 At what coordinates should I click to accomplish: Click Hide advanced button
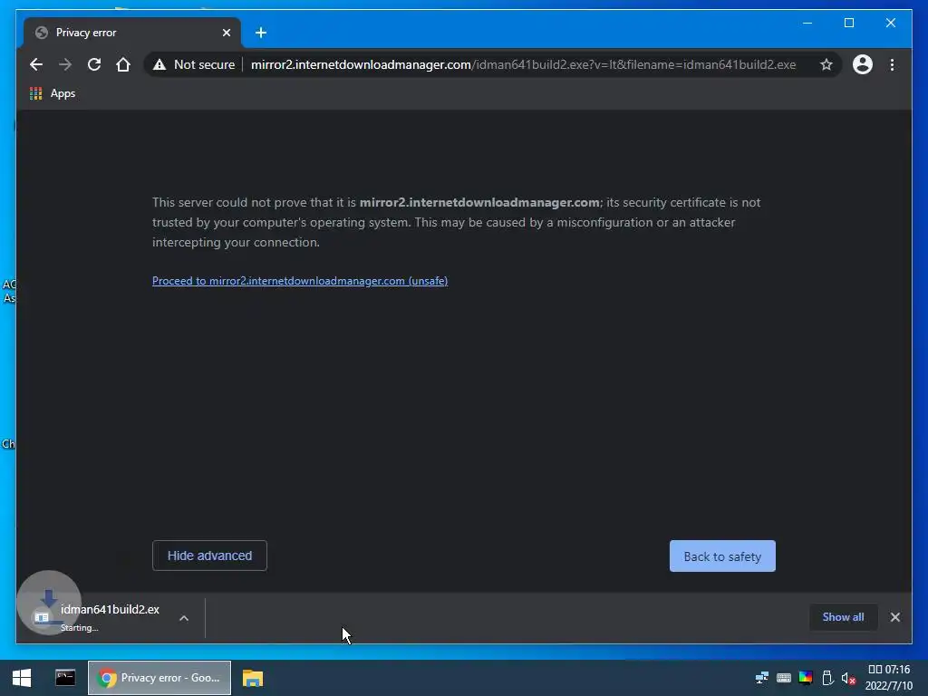tap(209, 556)
